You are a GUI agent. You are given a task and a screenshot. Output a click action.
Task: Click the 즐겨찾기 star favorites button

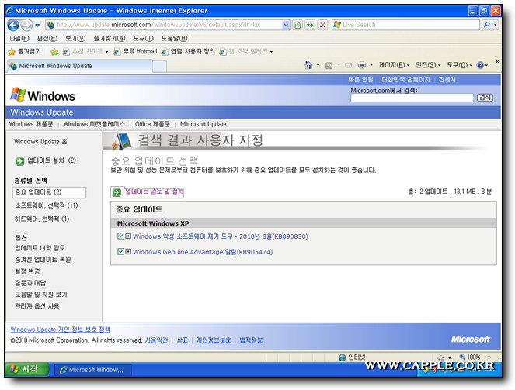click(x=25, y=52)
